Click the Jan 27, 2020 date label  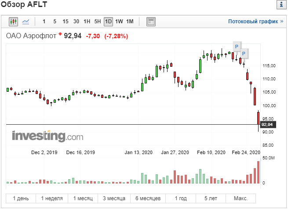(x=175, y=152)
